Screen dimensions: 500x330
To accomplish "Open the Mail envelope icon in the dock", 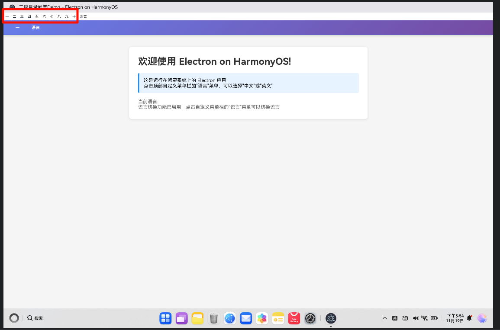I will [x=246, y=318].
